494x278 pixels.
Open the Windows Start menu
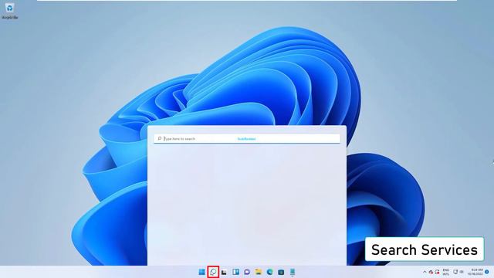click(x=202, y=272)
